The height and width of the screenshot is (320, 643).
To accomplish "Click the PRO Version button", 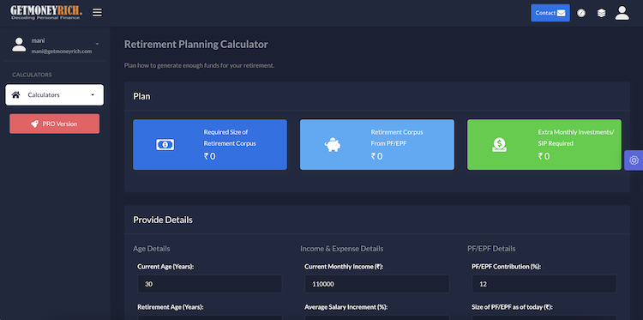I will [x=54, y=124].
